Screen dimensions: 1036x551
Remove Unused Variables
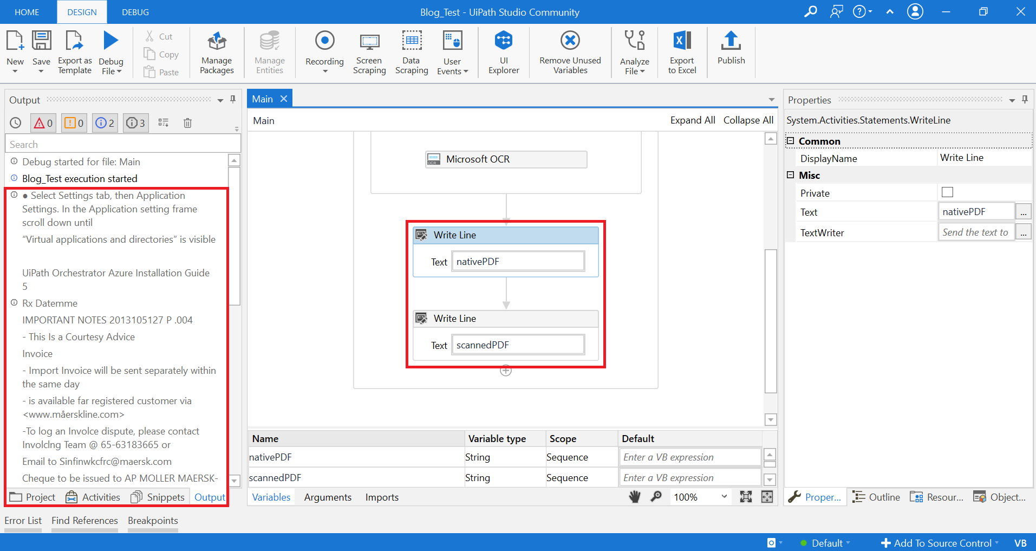[570, 52]
